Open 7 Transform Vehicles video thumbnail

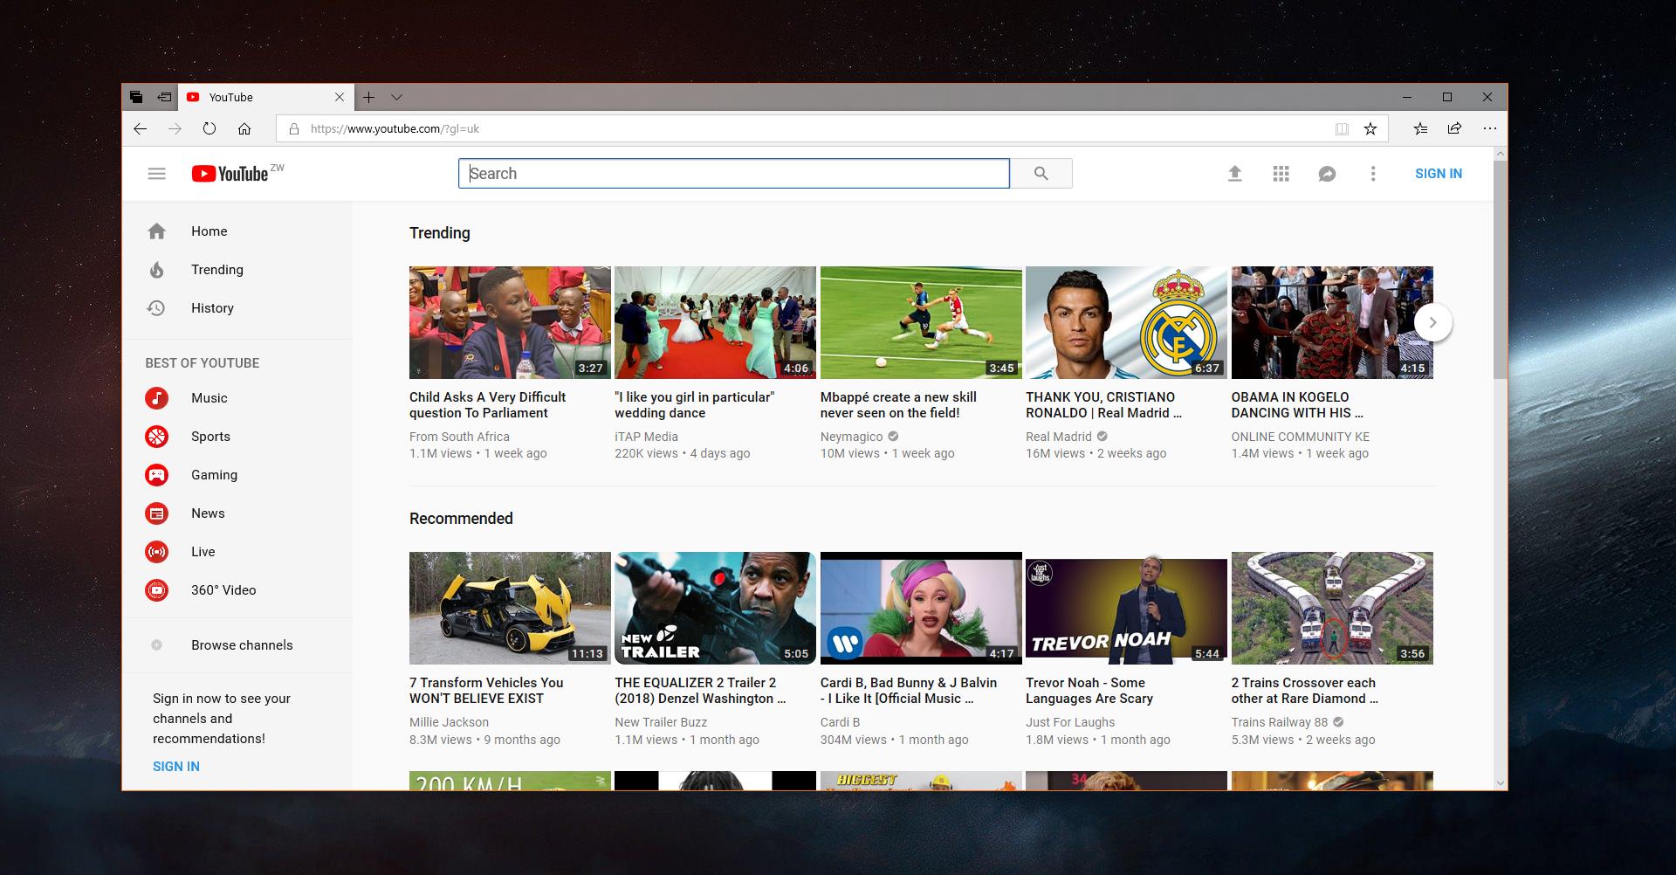(x=510, y=608)
